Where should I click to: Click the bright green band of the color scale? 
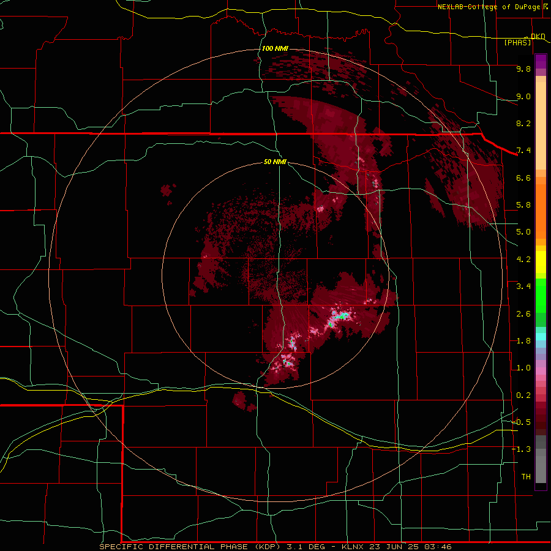pos(541,295)
